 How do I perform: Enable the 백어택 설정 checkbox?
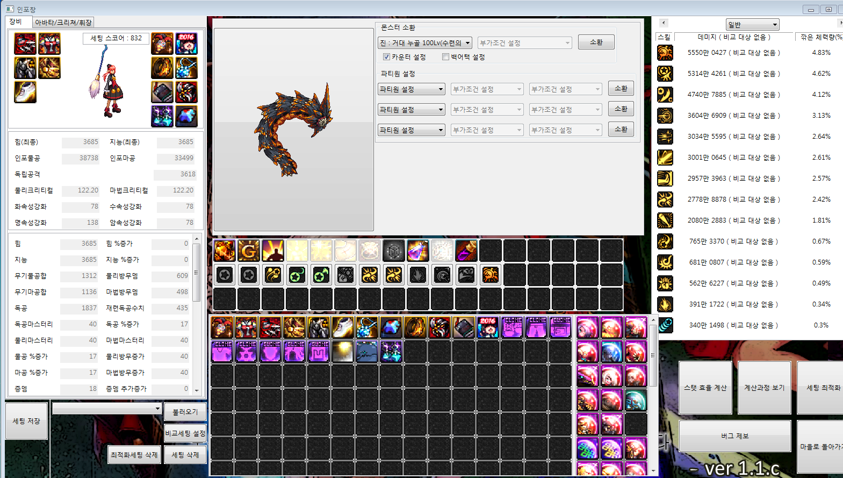[445, 57]
